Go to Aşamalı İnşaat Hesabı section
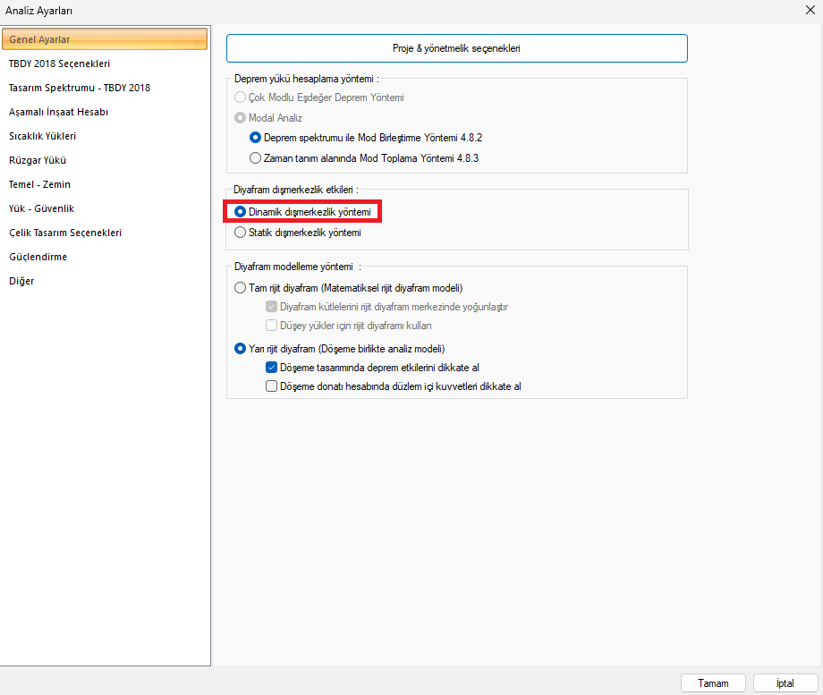This screenshot has width=823, height=695. tap(58, 112)
